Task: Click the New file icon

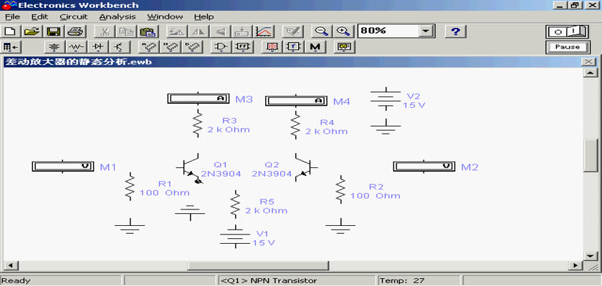Action: [x=11, y=31]
